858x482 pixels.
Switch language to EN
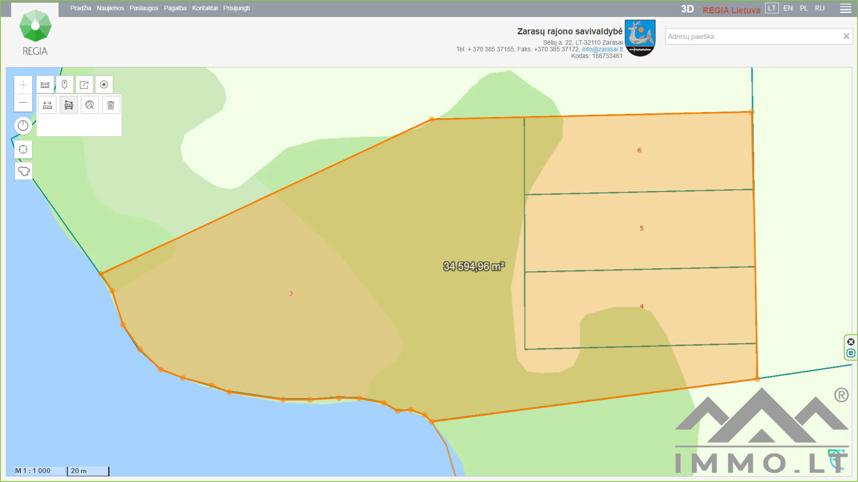(x=788, y=8)
